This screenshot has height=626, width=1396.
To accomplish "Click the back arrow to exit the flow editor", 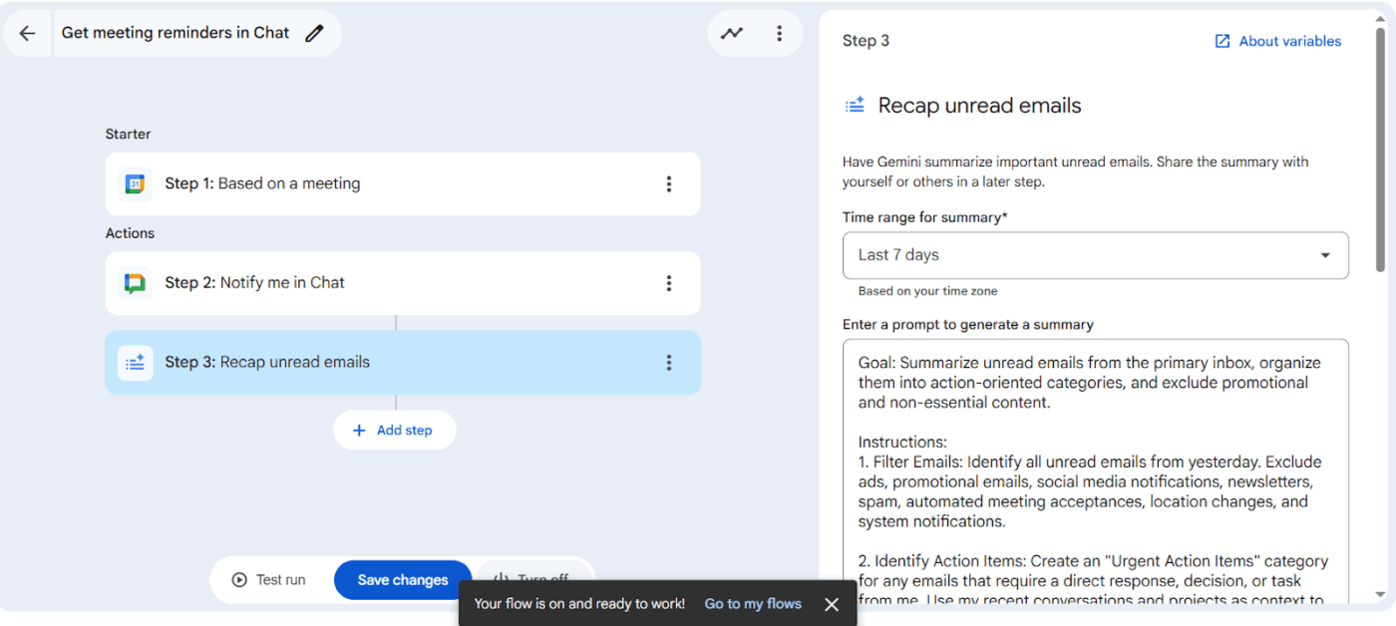I will click(26, 33).
